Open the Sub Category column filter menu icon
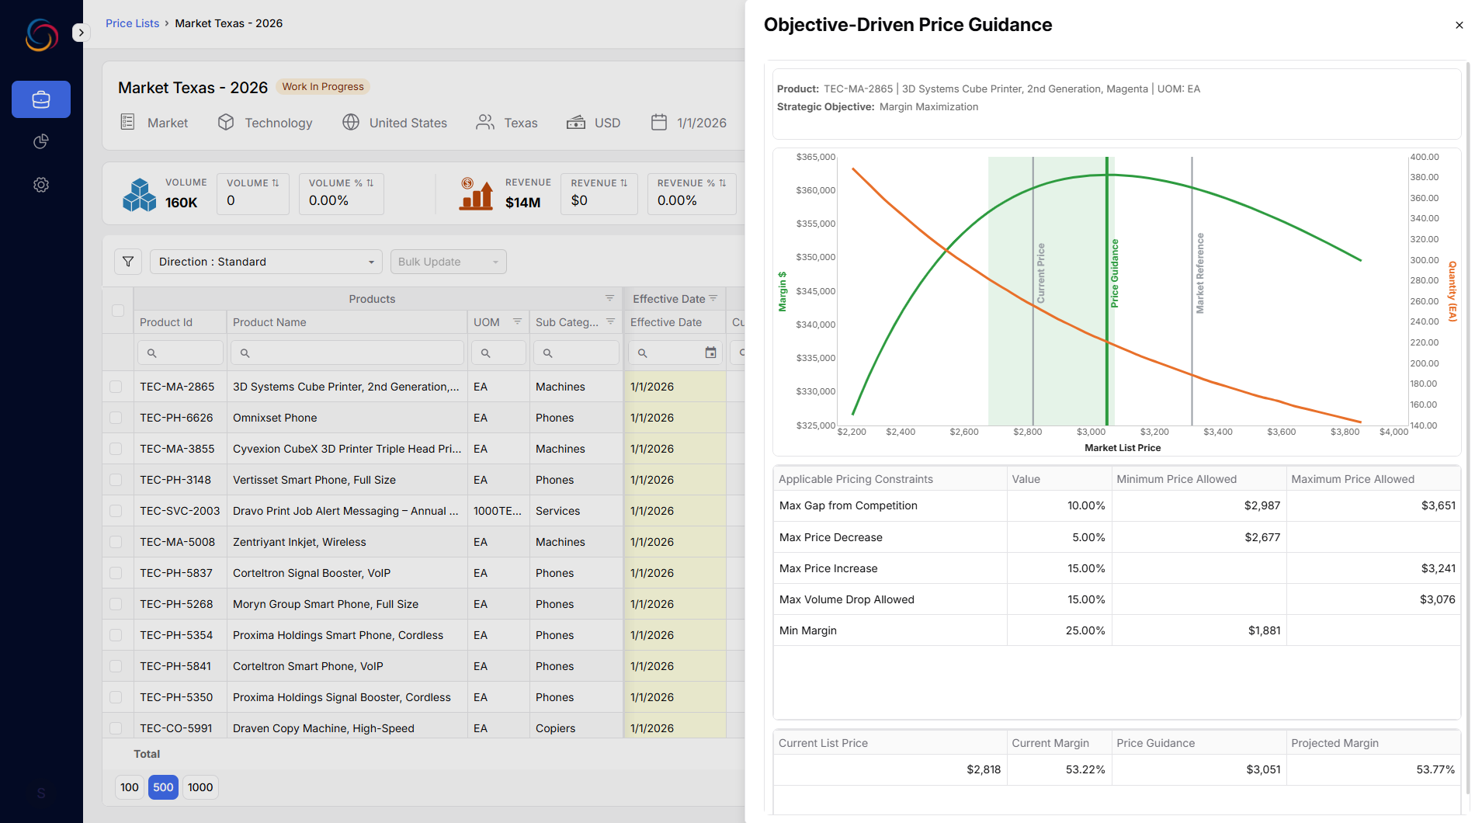The width and height of the screenshot is (1482, 823). point(610,321)
